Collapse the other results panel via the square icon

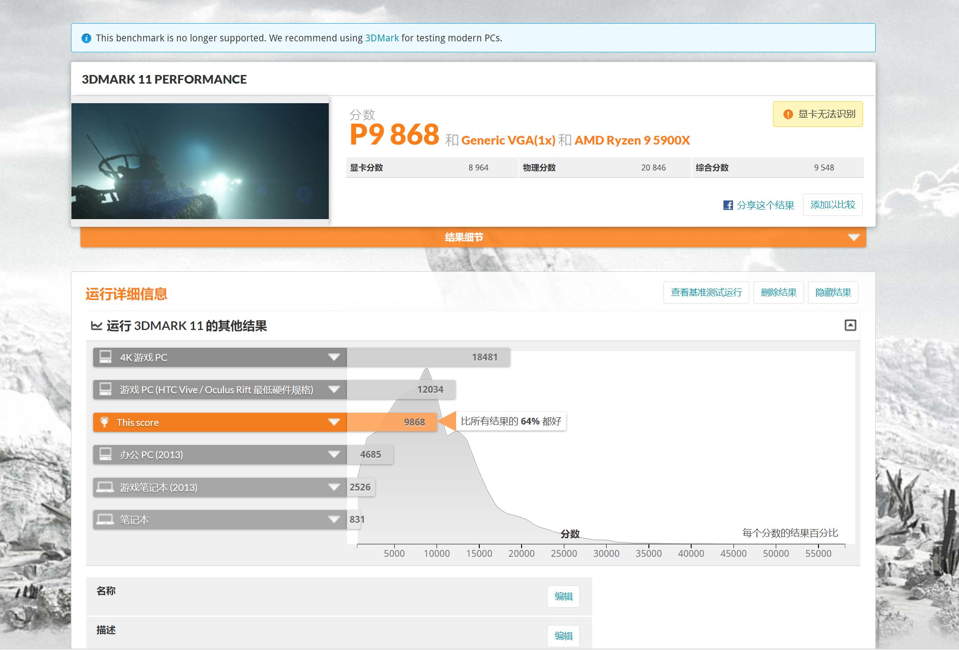point(850,325)
